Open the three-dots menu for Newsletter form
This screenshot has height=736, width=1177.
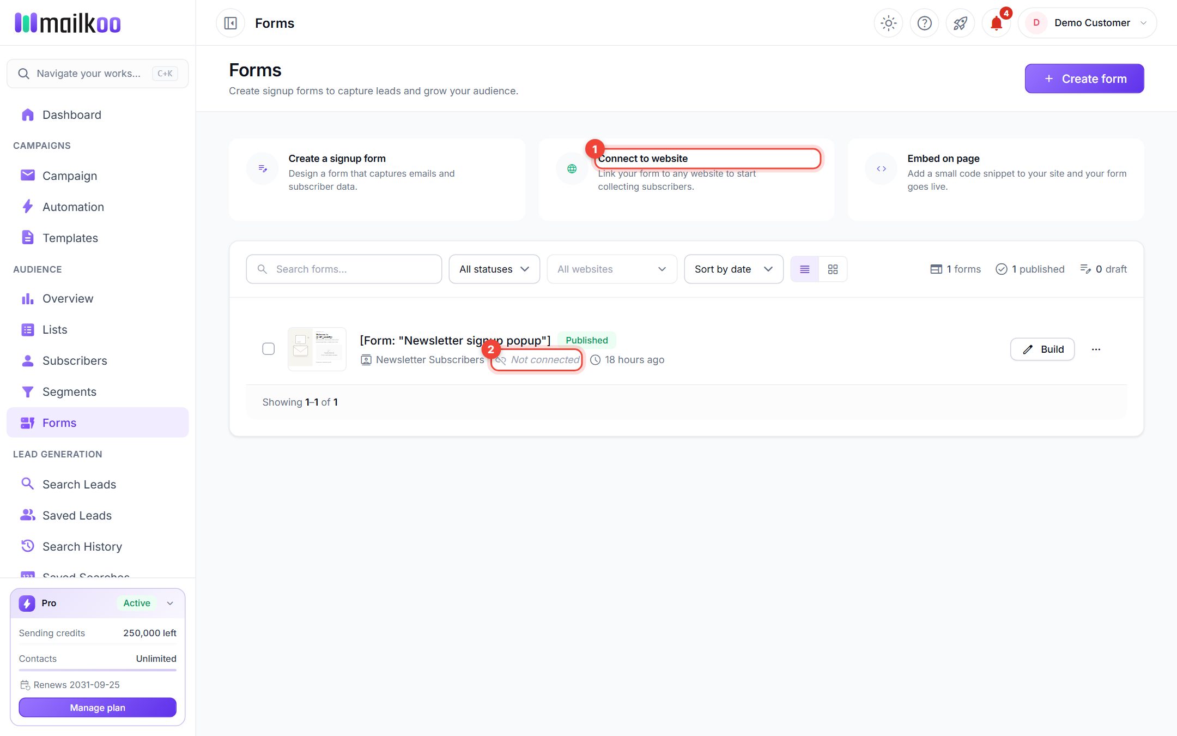point(1096,349)
